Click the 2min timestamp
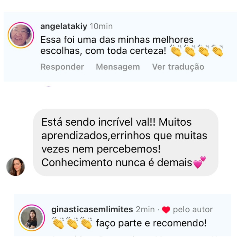Image resolution: width=237 pixels, height=248 pixels. [x=145, y=210]
